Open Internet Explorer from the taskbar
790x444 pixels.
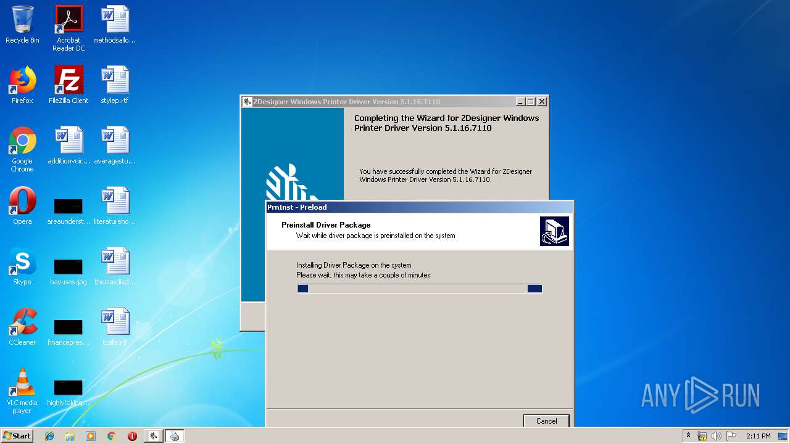[x=49, y=436]
